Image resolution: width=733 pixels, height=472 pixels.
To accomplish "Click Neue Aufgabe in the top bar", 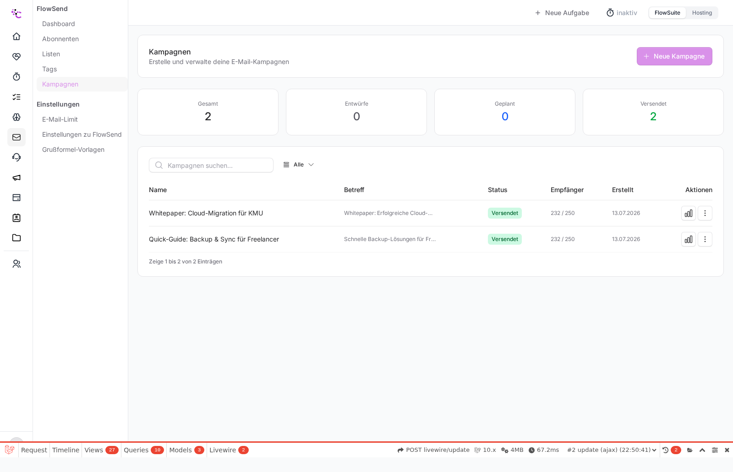I will (562, 13).
